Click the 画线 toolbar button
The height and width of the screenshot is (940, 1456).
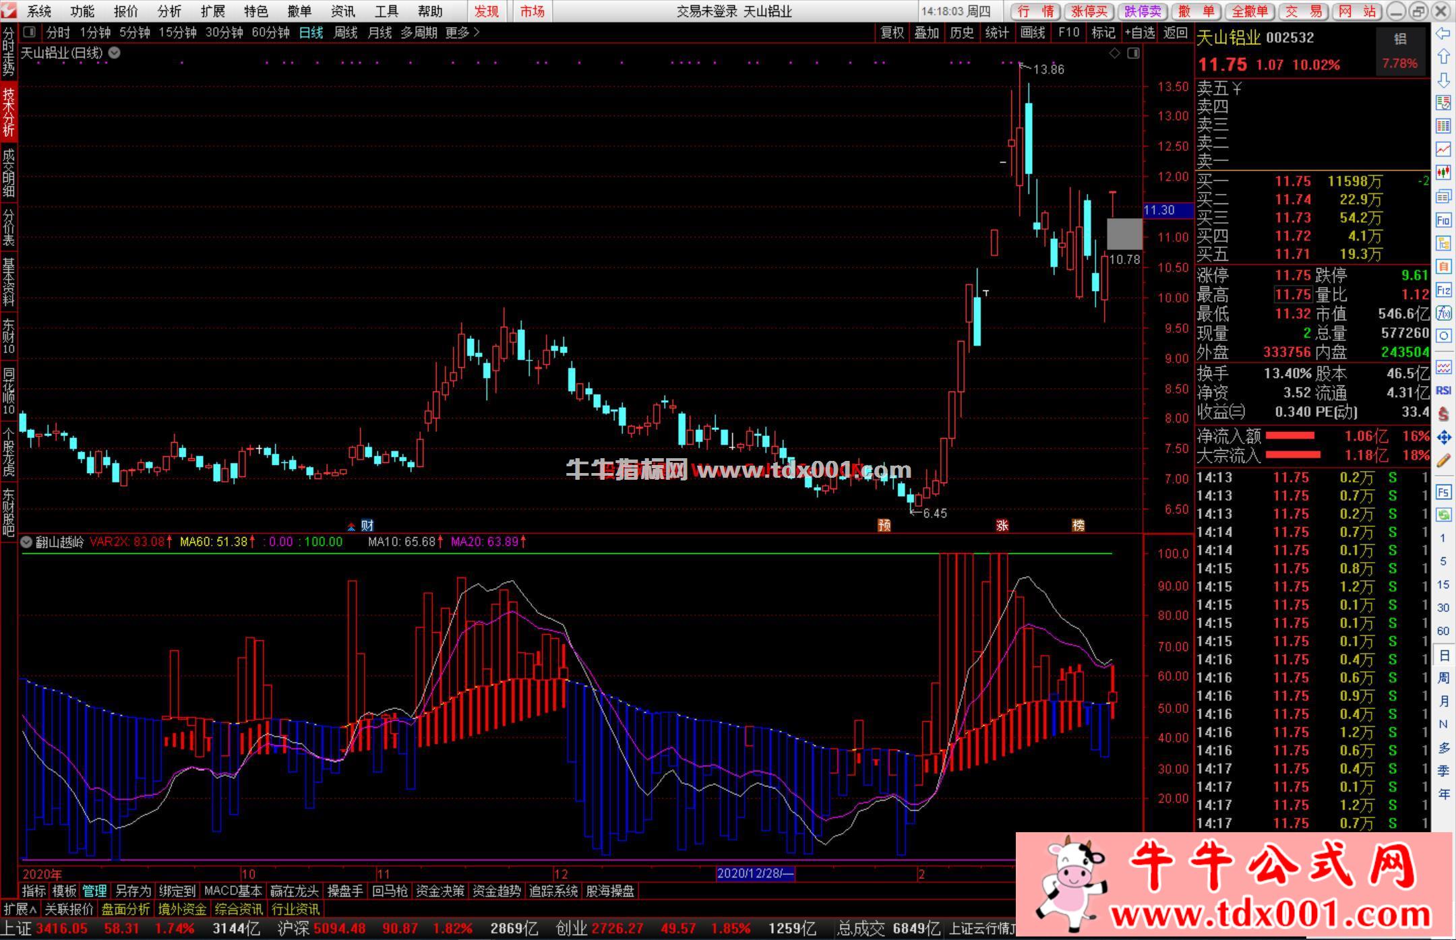[1032, 32]
